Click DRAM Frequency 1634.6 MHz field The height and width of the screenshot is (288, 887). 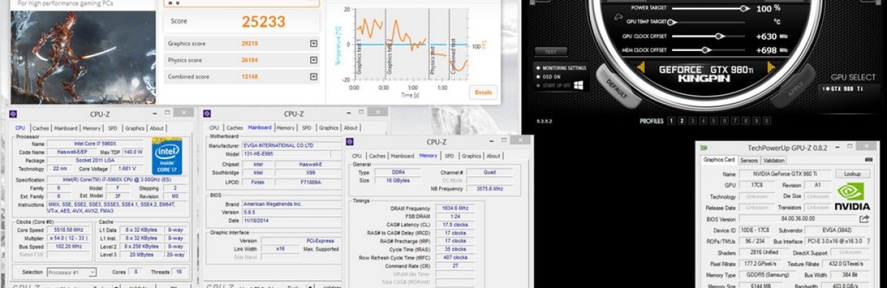click(x=455, y=207)
